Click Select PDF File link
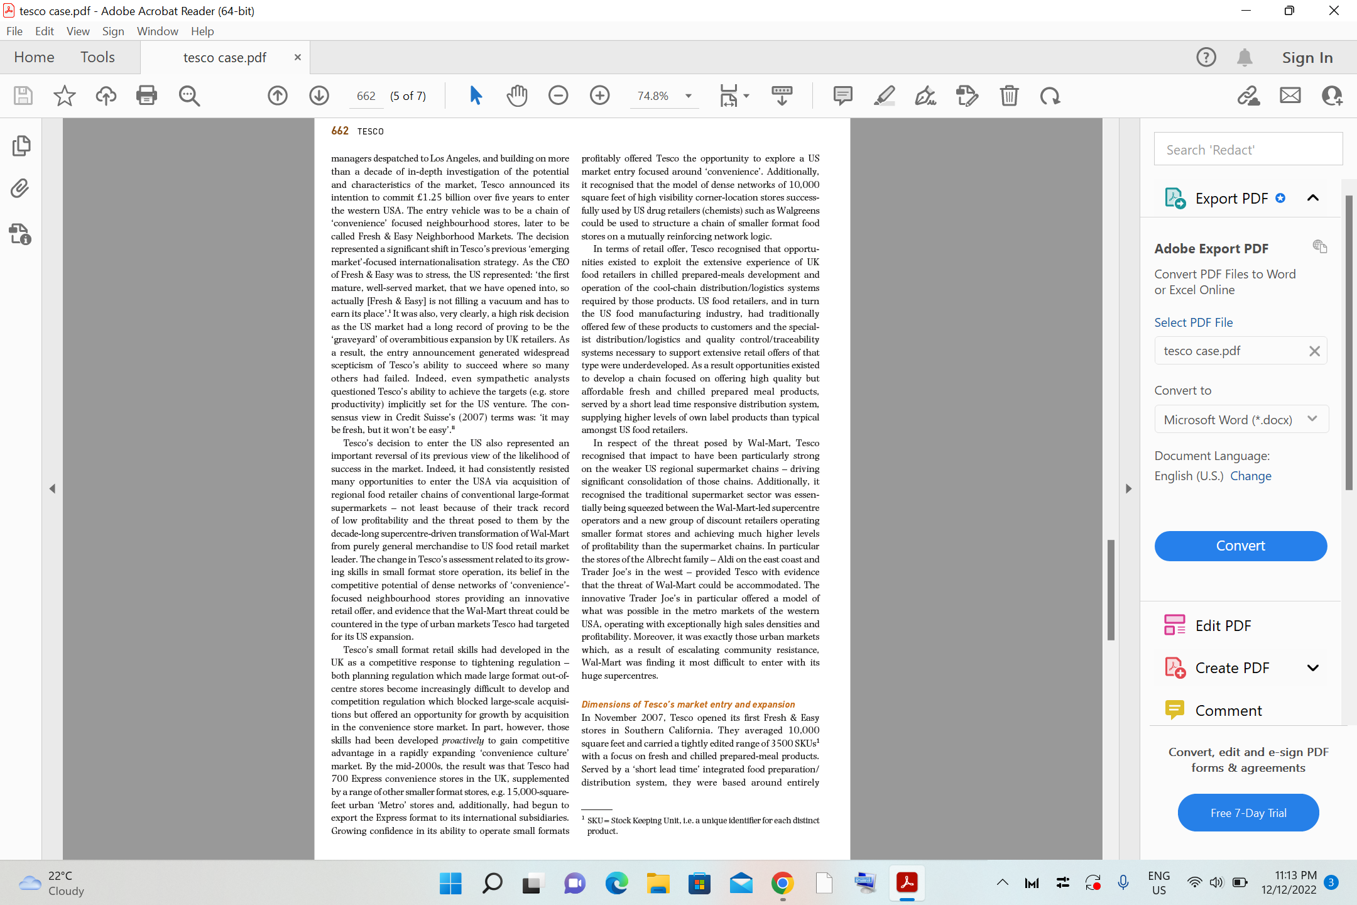 [1194, 322]
